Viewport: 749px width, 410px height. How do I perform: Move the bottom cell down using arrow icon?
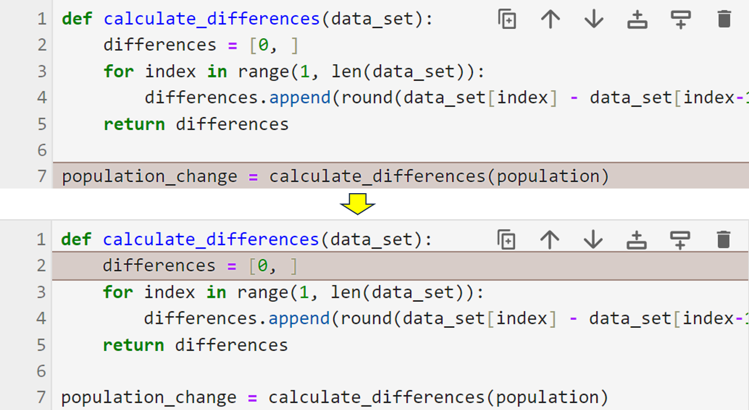[x=593, y=239]
